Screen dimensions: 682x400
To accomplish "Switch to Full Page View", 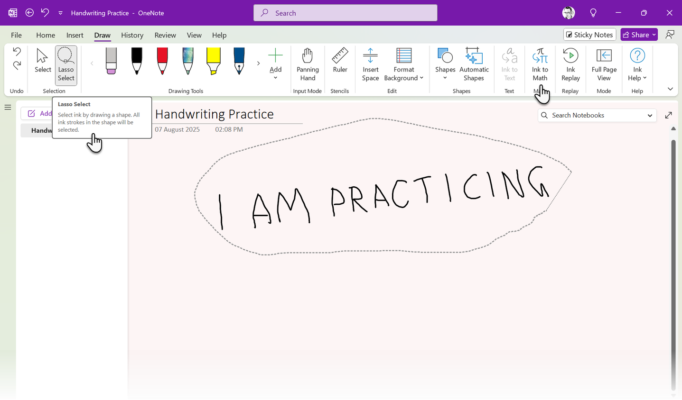I will coord(604,65).
